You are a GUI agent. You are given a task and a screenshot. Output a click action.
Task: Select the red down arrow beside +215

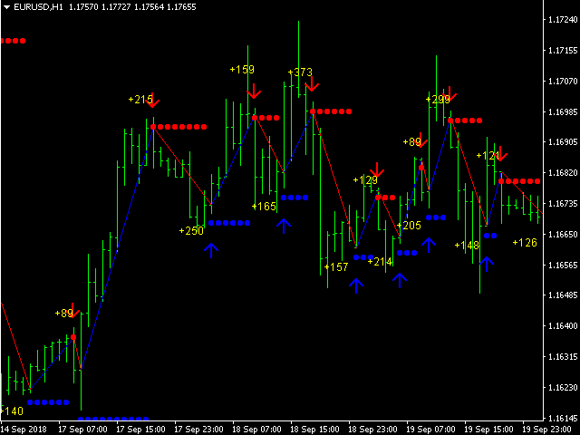click(152, 101)
